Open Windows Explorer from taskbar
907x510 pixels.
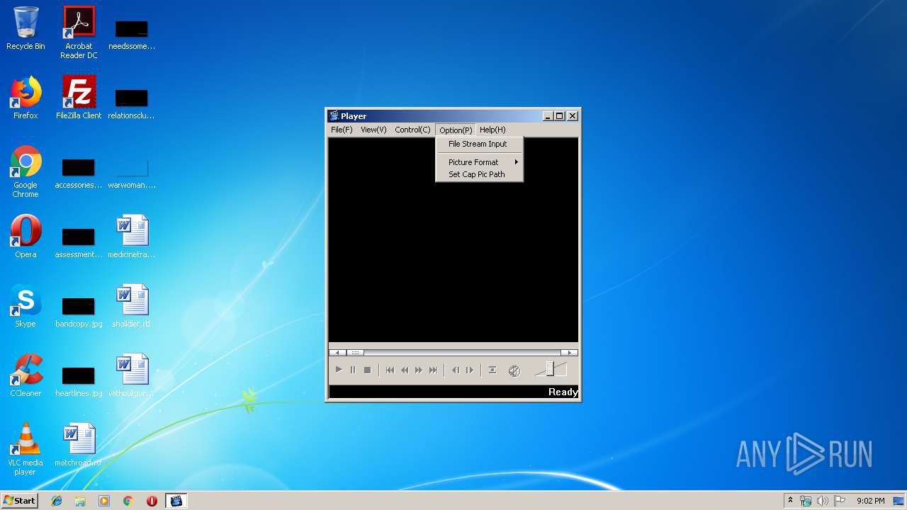[x=80, y=501]
